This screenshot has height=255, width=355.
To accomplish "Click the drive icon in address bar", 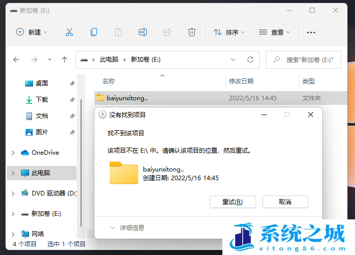I will pyautogui.click(x=84, y=60).
